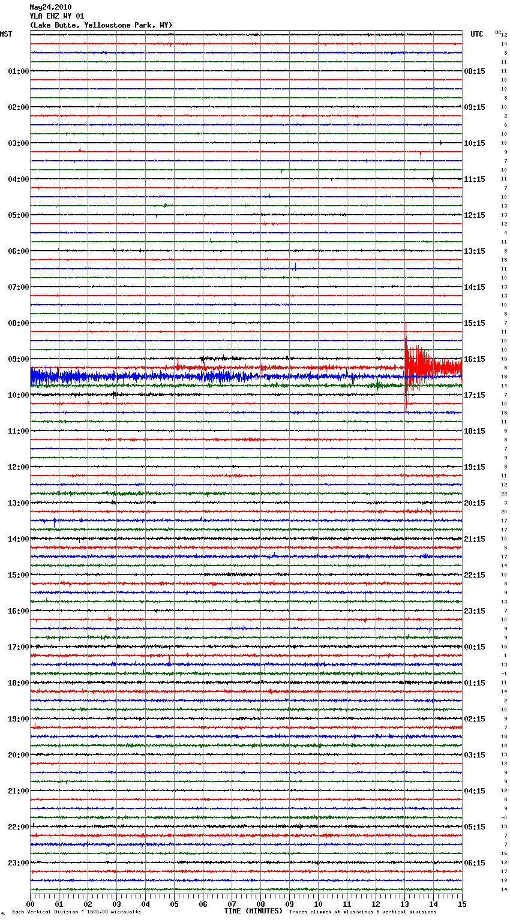Click the 03:15 UTC time label
Image resolution: width=510 pixels, height=920 pixels.
(475, 755)
